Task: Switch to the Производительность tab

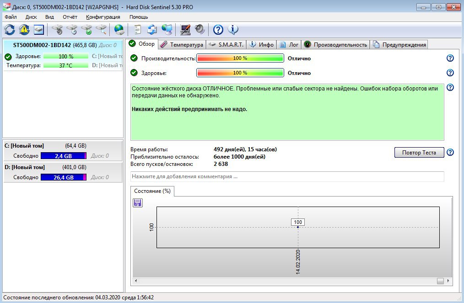Action: coord(335,45)
